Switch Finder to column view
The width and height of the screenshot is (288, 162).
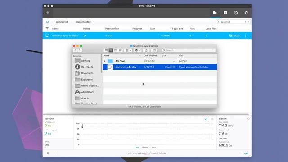[x=116, y=50]
